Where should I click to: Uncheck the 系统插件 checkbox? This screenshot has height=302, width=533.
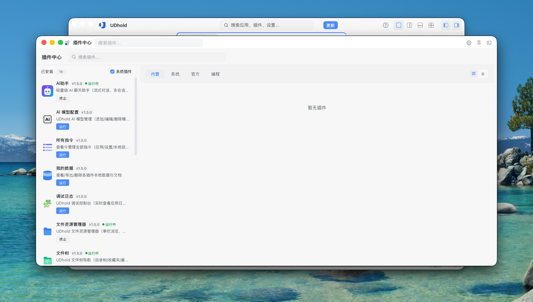pyautogui.click(x=112, y=72)
